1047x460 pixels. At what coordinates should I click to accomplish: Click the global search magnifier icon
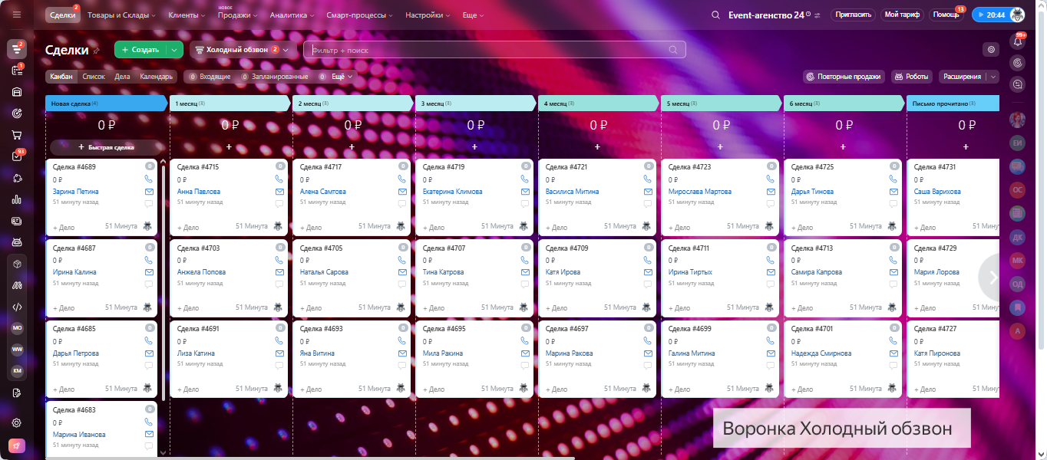coord(715,15)
